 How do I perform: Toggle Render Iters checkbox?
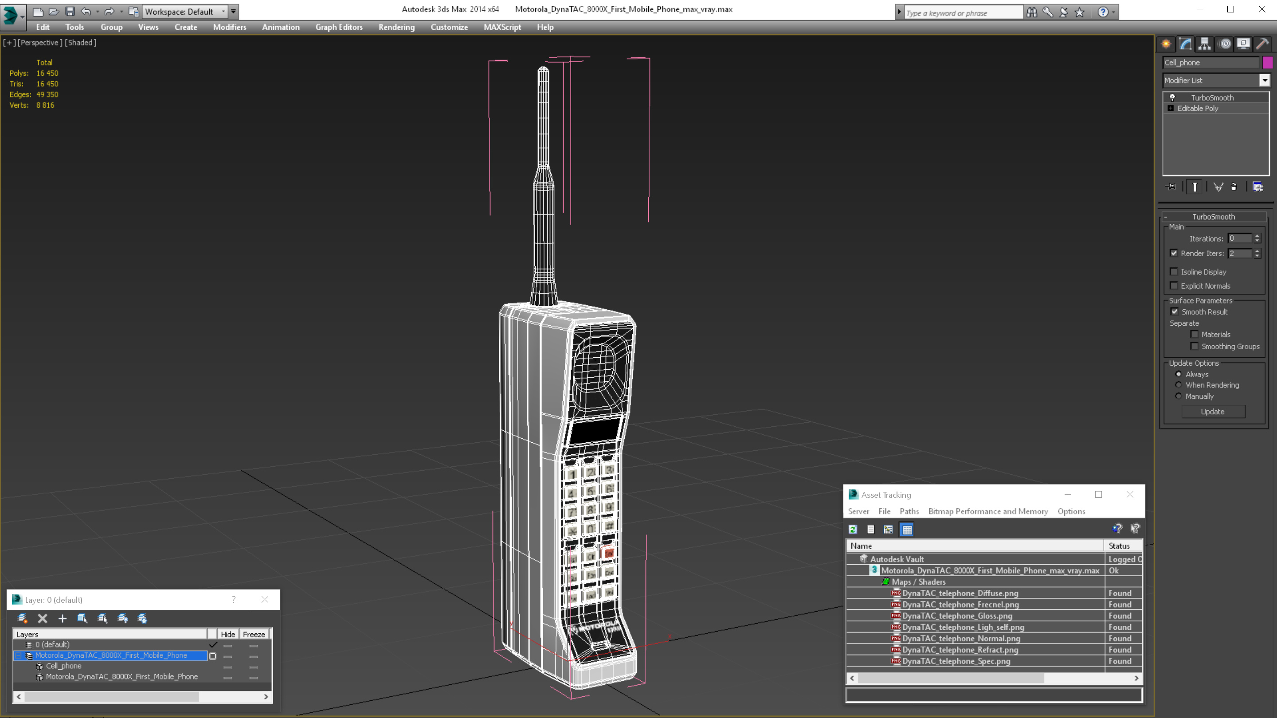[x=1174, y=253]
